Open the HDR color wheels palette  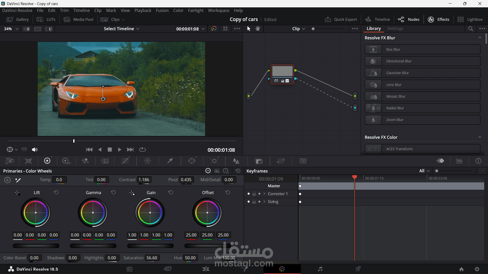(x=66, y=161)
